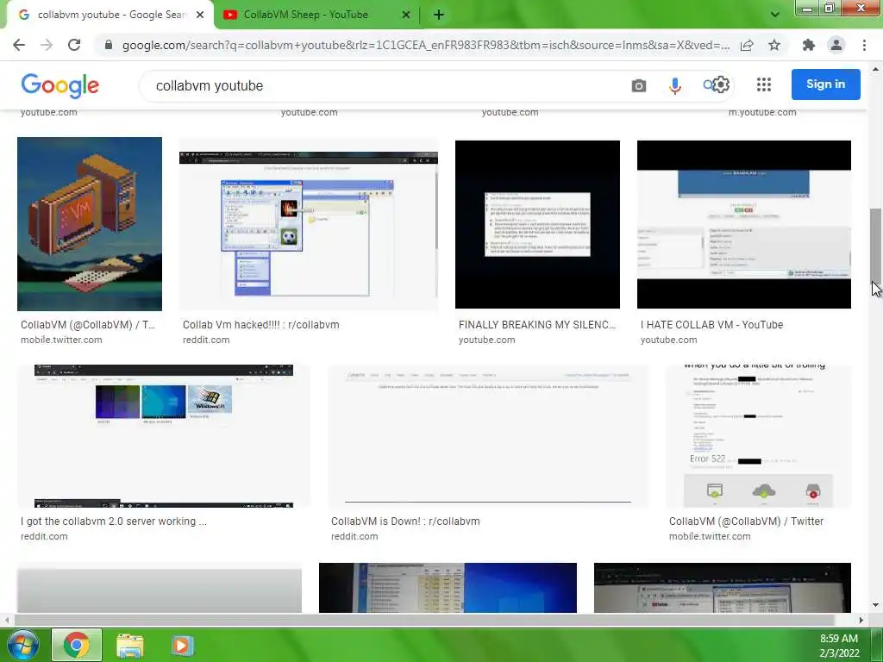Screen dimensions: 883x662
Task: Click the 'CollabVM (@CollabVM) / T...' title under pixel art
Action: [88, 325]
